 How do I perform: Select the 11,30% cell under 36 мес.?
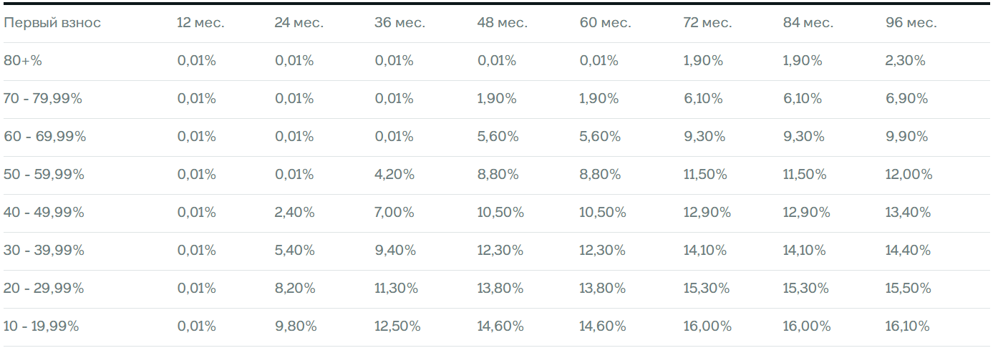[x=397, y=289]
